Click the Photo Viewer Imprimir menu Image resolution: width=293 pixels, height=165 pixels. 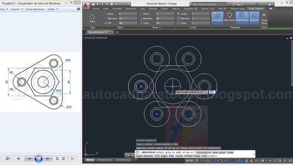(16, 9)
